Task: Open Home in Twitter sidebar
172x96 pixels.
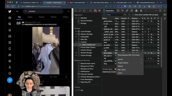Action: point(10,18)
